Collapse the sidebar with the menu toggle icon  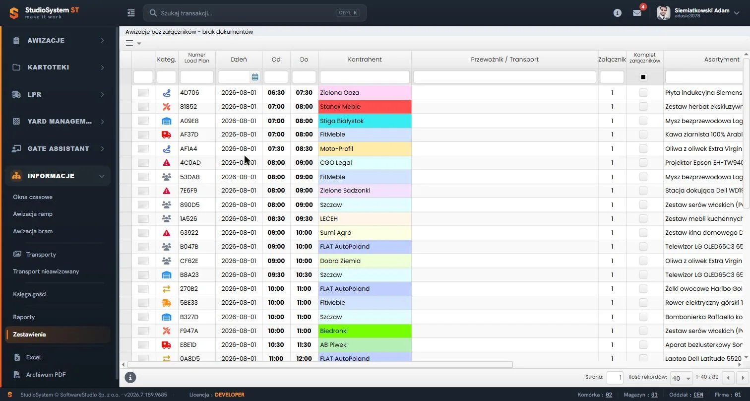(x=131, y=13)
